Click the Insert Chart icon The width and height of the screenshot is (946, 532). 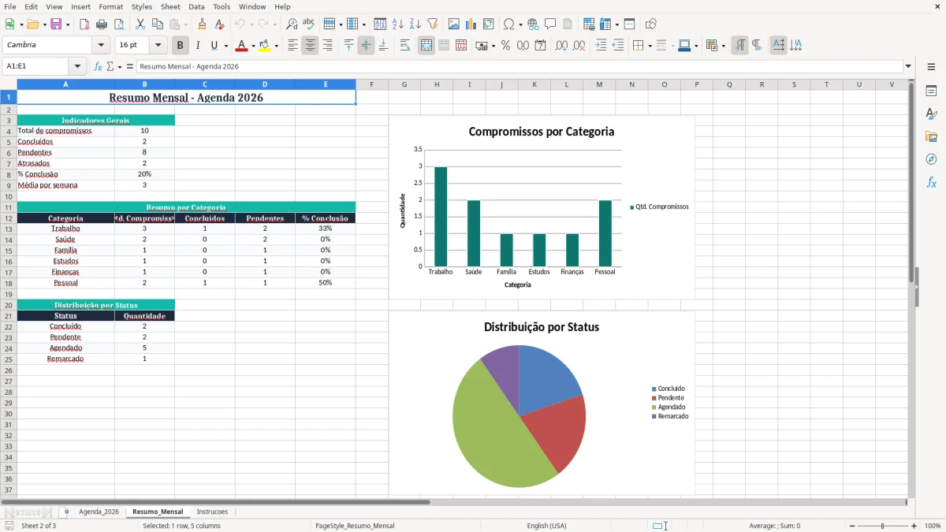coord(471,24)
